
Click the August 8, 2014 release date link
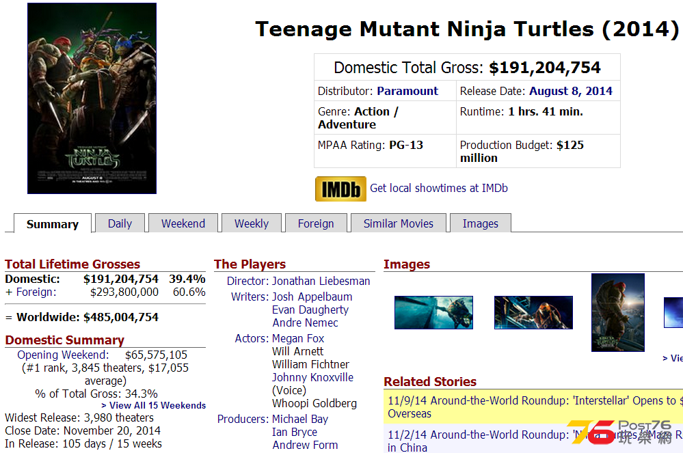[x=571, y=91]
